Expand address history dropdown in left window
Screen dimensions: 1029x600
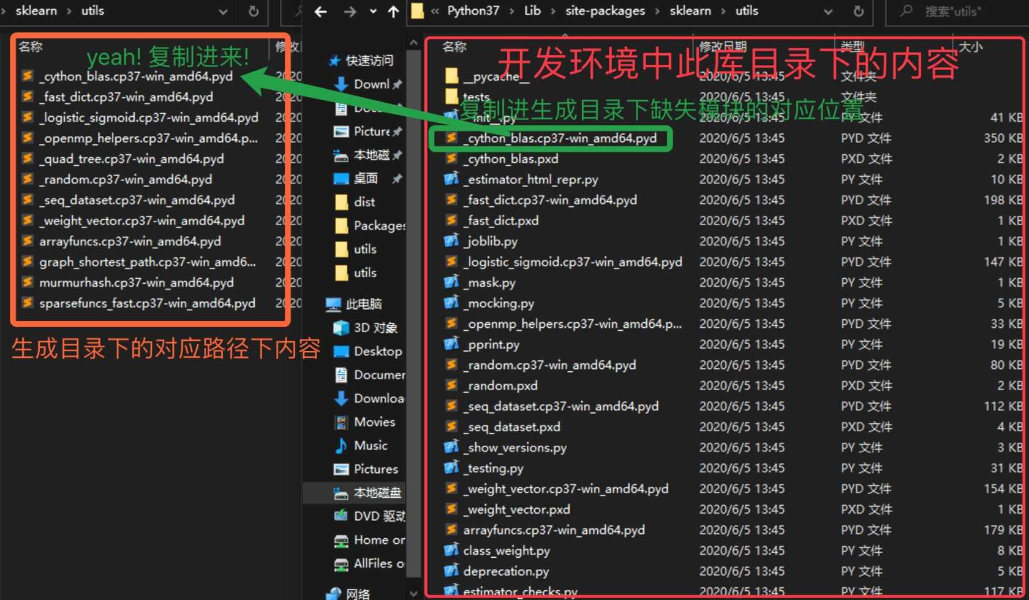223,11
